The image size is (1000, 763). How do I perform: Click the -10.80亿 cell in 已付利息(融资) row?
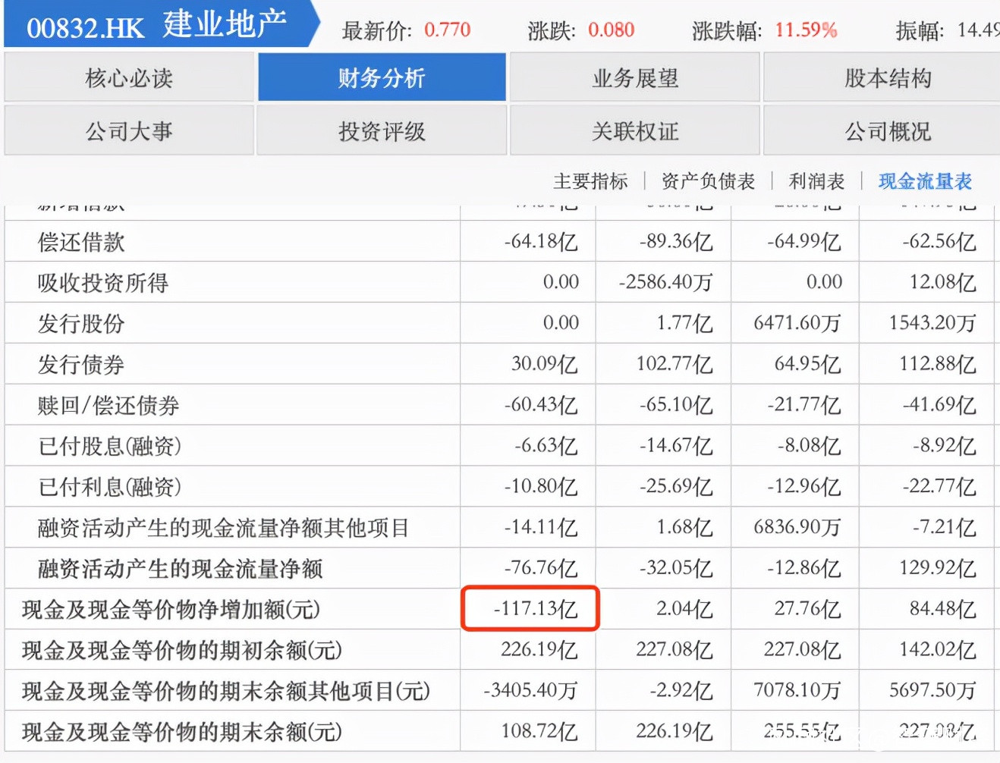pos(541,487)
